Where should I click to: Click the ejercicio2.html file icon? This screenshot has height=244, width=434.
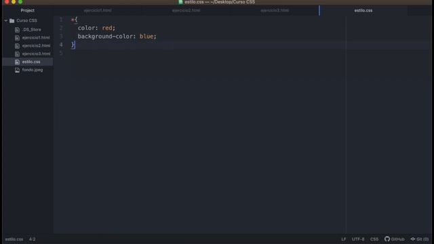(17, 45)
